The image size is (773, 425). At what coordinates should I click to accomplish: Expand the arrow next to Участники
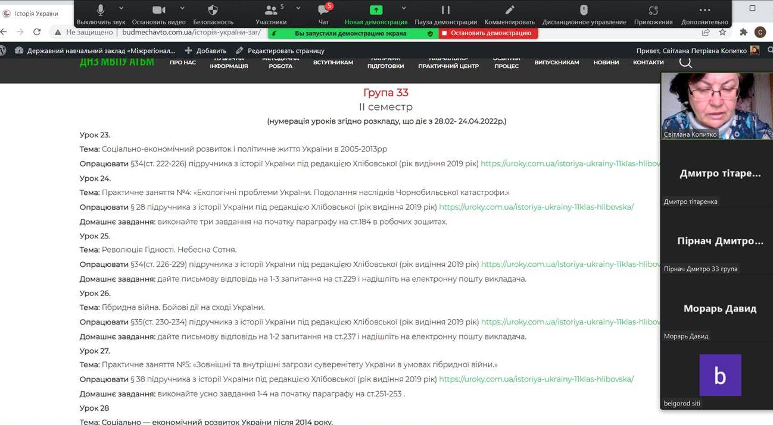coord(298,8)
